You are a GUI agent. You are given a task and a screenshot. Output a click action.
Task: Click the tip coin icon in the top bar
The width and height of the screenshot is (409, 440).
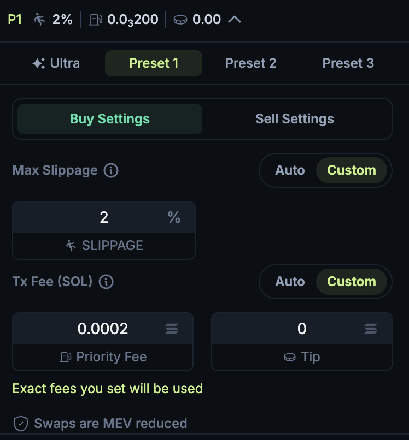180,20
